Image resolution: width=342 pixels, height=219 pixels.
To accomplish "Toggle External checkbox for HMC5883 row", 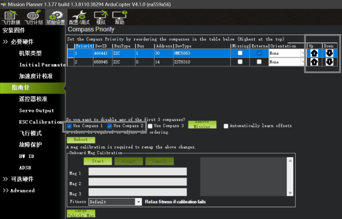I will [x=259, y=53].
